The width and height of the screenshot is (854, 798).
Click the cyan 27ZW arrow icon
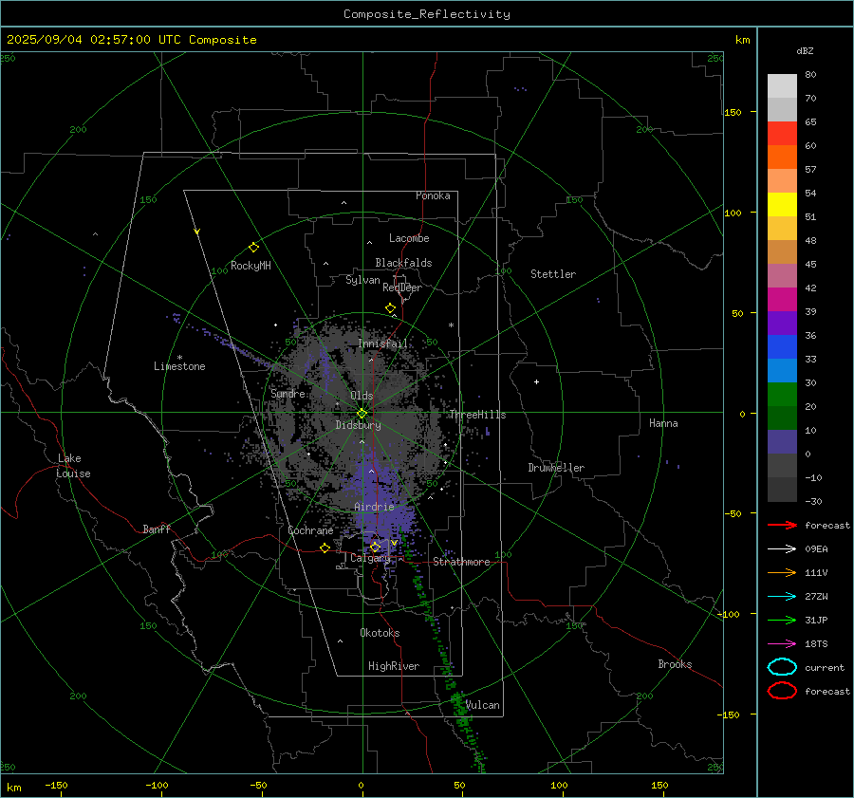click(x=782, y=597)
